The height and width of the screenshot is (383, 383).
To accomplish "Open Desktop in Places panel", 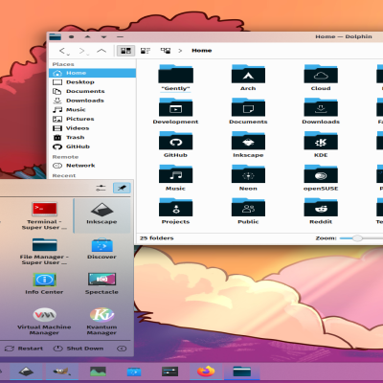I will (92, 82).
